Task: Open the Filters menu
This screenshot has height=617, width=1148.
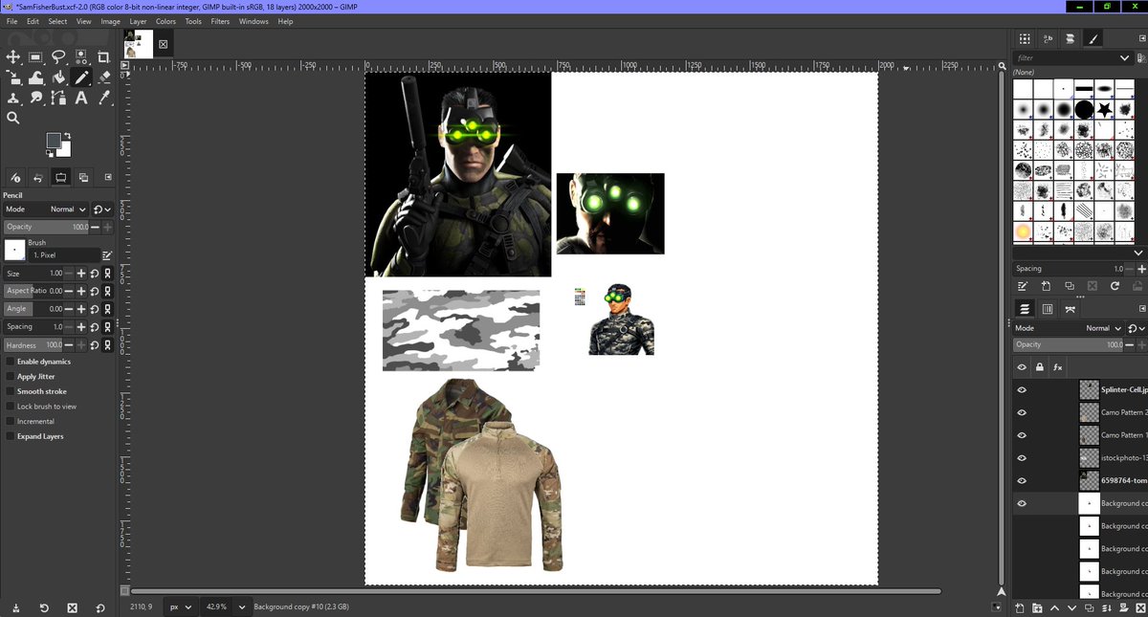Action: [x=220, y=21]
